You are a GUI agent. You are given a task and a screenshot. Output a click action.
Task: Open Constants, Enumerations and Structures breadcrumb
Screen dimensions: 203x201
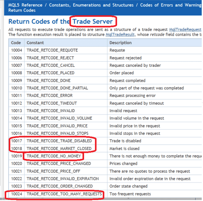click(91, 5)
